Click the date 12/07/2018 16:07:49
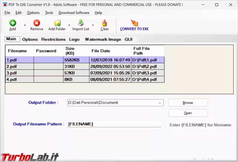Viewport: 238px width, 162px height. click(110, 60)
